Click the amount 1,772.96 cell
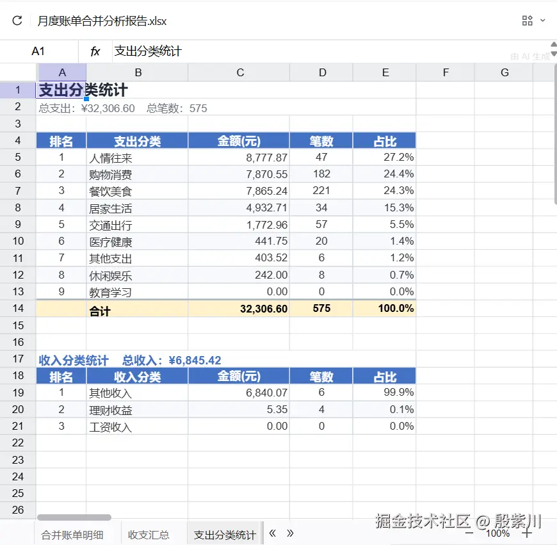Screen dimensions: 557x545 (x=239, y=225)
